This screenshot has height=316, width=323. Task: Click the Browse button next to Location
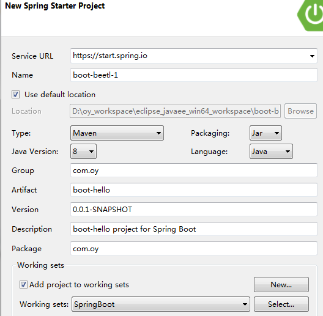[300, 111]
